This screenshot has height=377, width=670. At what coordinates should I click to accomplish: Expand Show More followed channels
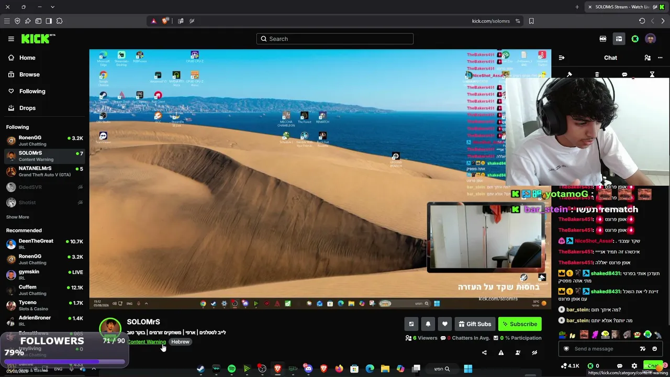18,217
